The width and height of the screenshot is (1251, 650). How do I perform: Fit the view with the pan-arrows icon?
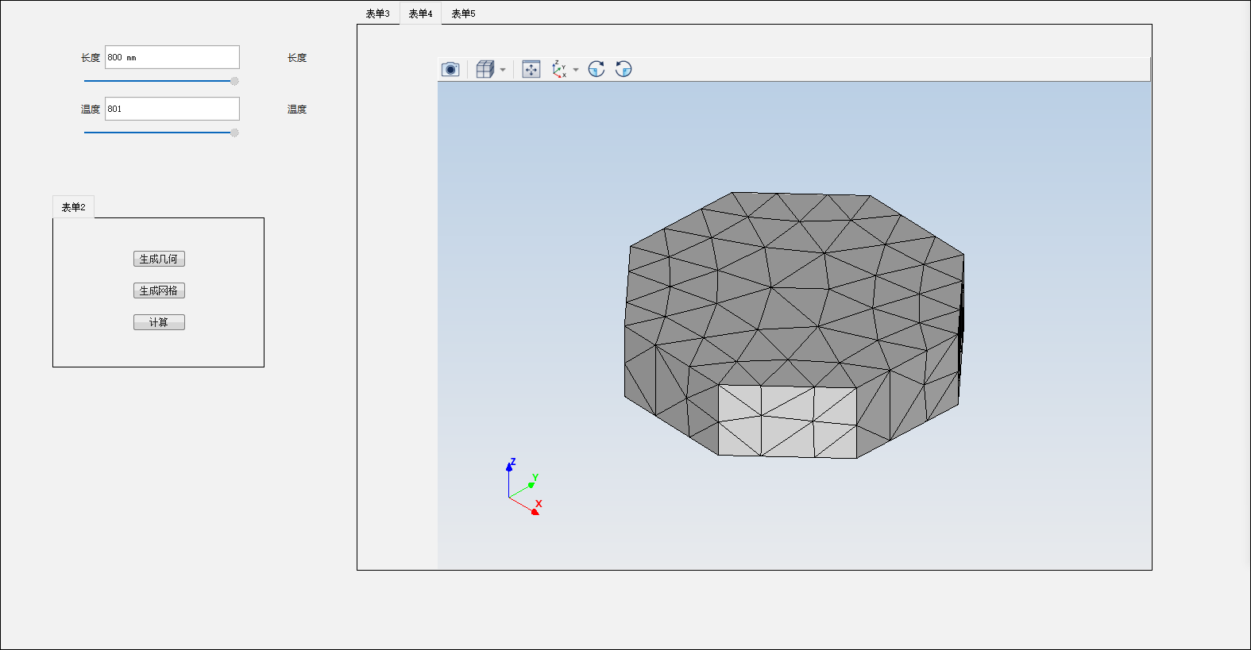(x=531, y=70)
